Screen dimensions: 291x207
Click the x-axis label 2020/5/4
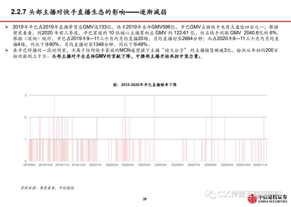point(161,165)
